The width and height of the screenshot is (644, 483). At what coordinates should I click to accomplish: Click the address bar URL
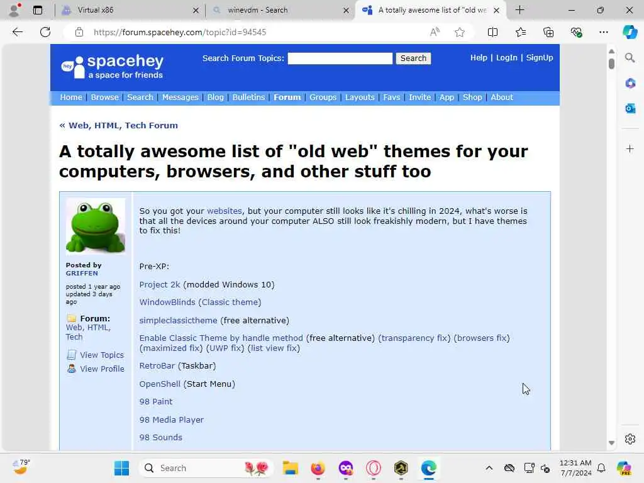tap(180, 32)
